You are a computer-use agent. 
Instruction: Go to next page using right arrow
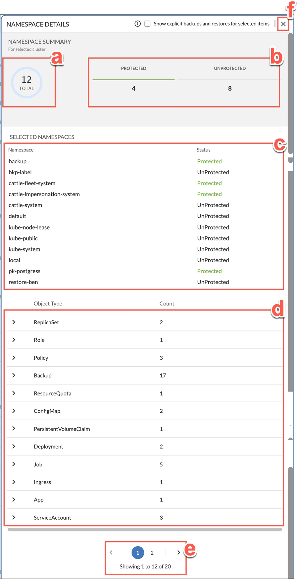click(178, 553)
